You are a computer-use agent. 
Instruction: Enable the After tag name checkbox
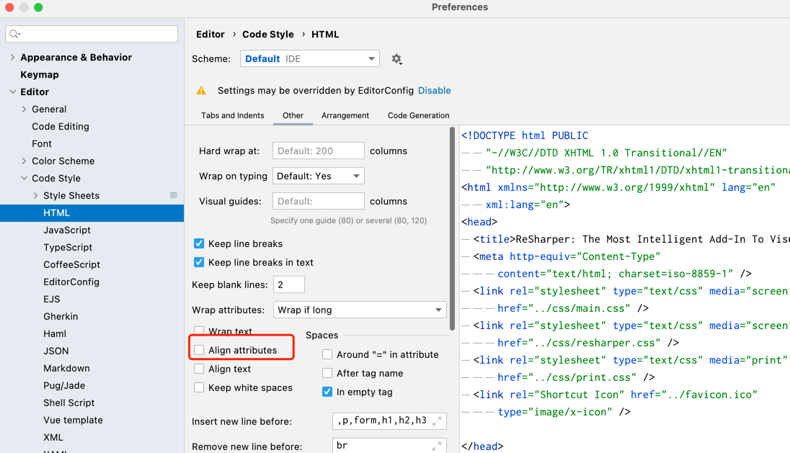pyautogui.click(x=327, y=373)
